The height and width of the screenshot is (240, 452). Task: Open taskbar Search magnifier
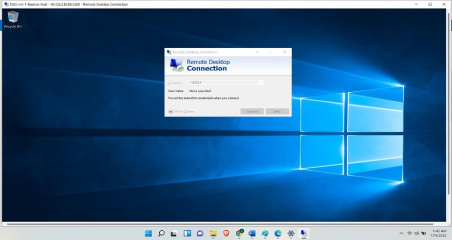coord(161,233)
